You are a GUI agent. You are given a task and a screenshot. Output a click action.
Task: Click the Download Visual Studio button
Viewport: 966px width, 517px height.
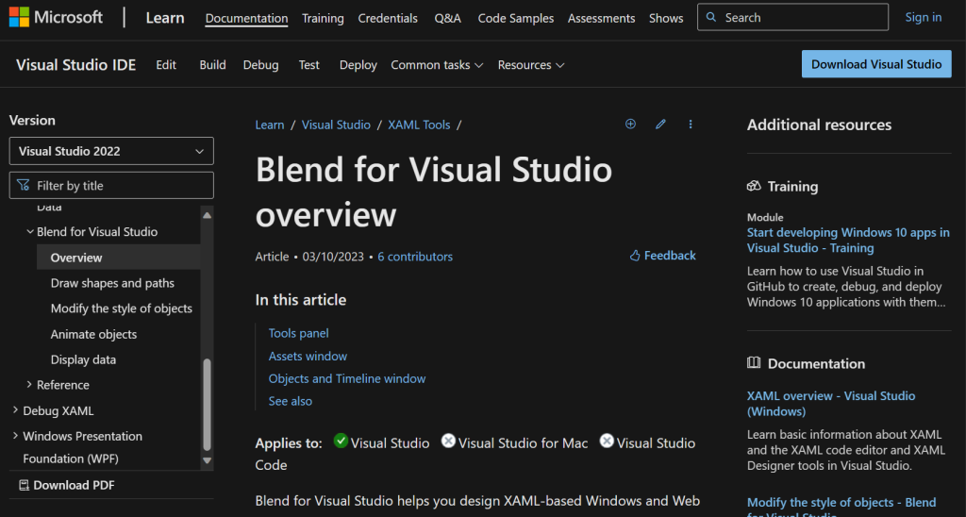[x=876, y=64]
